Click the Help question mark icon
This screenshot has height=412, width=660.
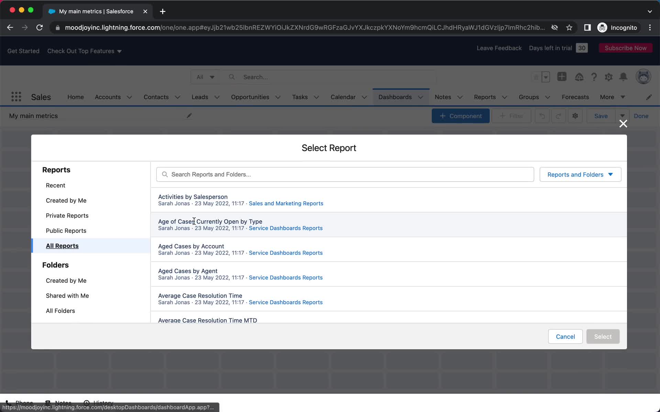point(593,77)
